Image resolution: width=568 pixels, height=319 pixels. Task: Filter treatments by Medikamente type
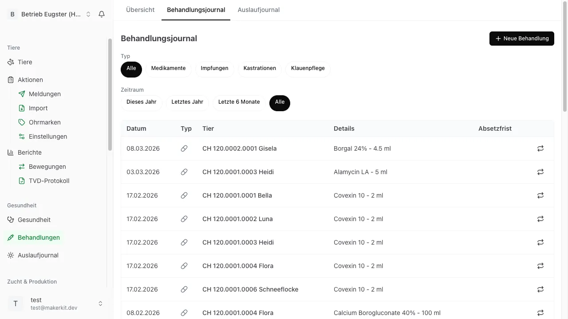(x=168, y=68)
